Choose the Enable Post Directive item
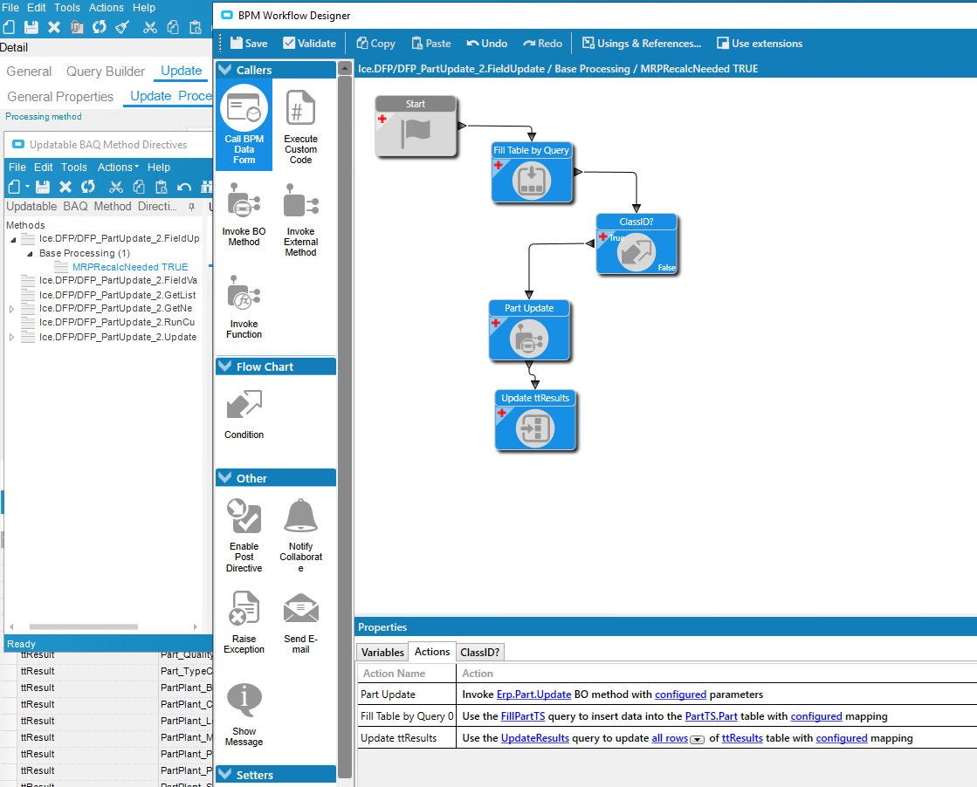Image resolution: width=977 pixels, height=787 pixels. [244, 535]
